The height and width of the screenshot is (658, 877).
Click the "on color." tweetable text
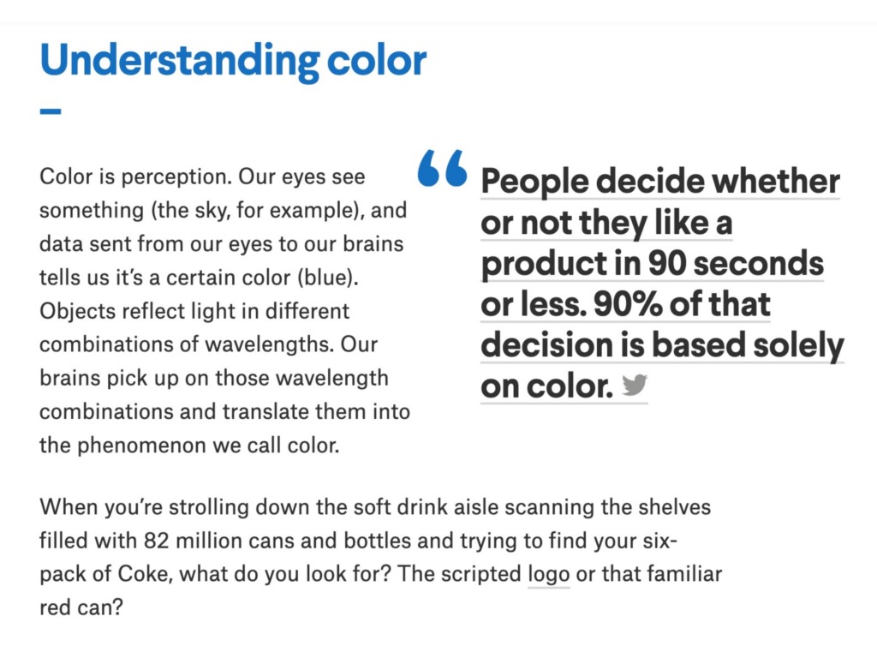click(547, 386)
